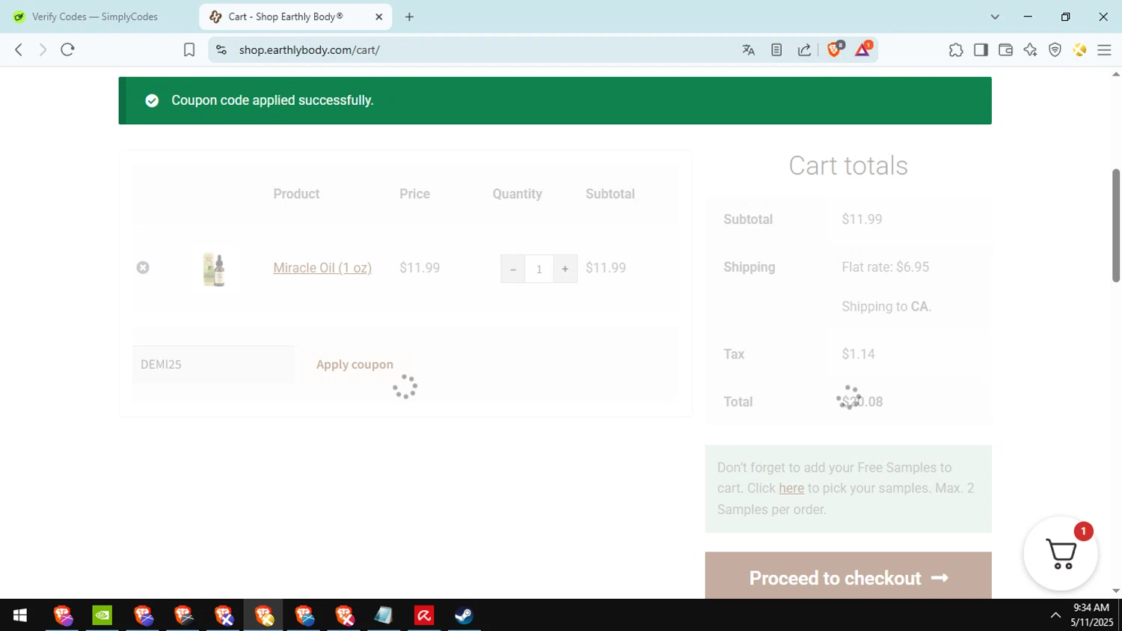Proceed to checkout
The height and width of the screenshot is (631, 1122).
848,576
